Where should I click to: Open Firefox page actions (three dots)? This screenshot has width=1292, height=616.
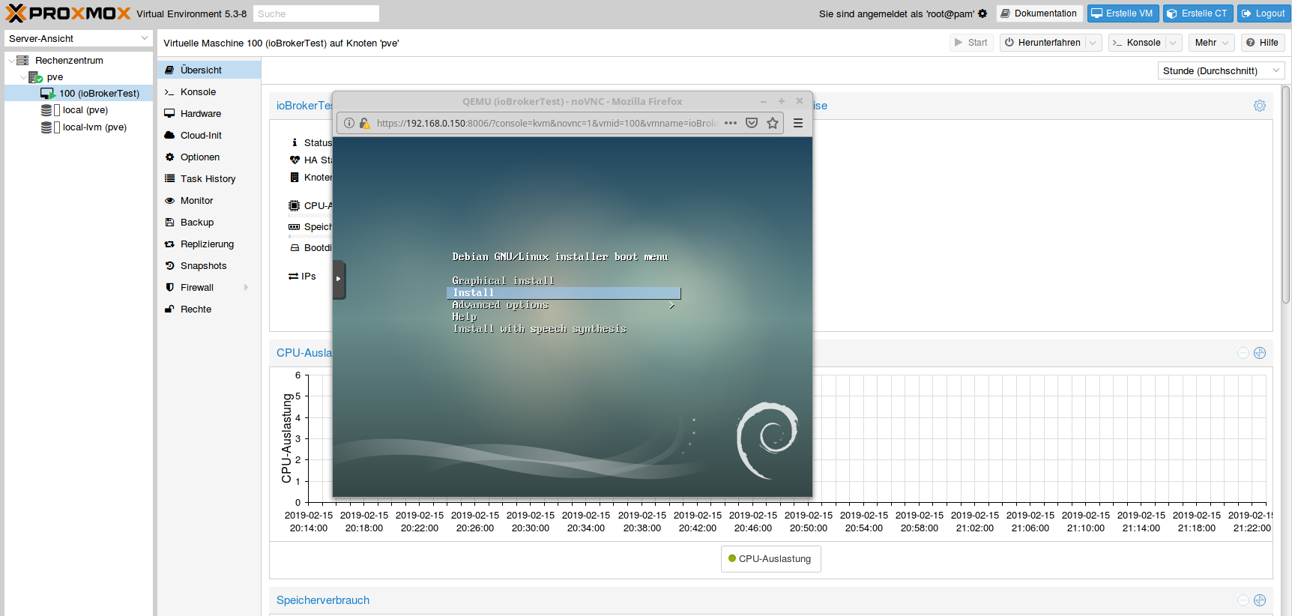731,123
